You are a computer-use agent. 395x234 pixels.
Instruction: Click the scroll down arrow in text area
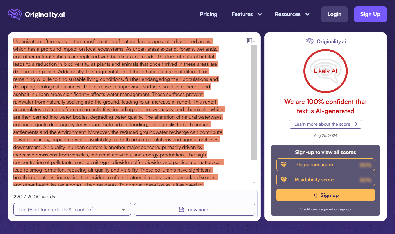(x=254, y=183)
